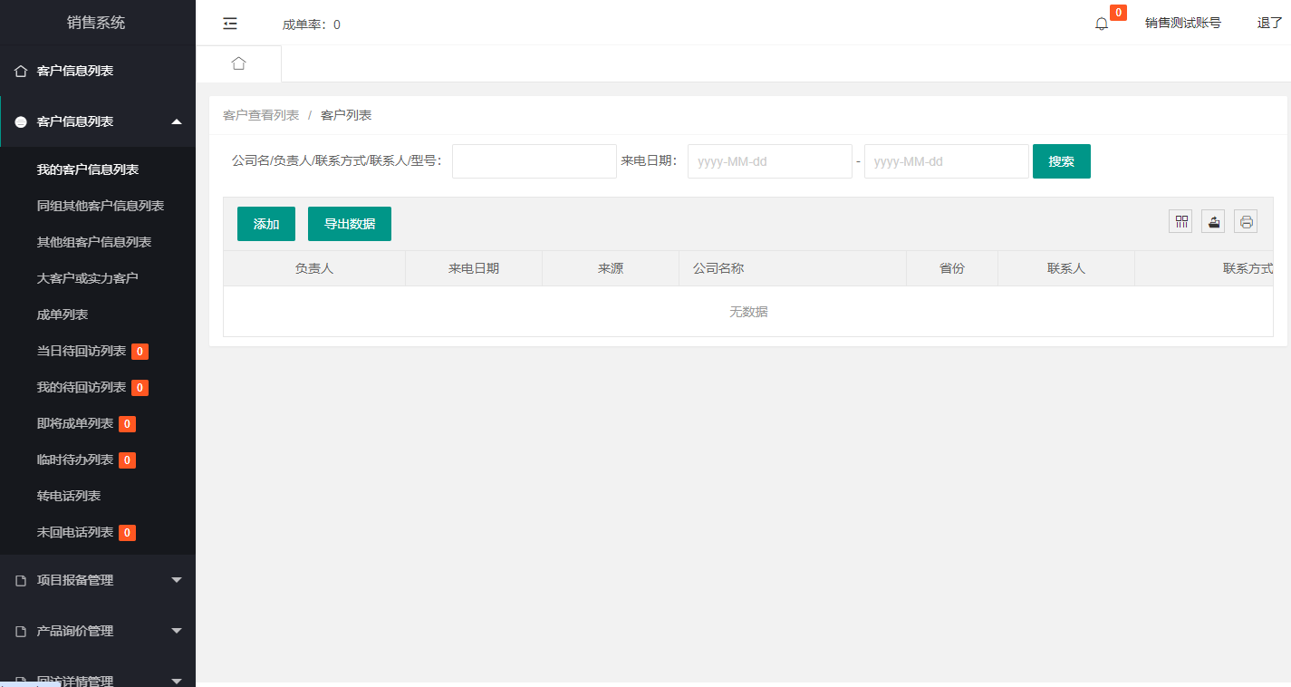
Task: Click the 导出数据 export button
Action: [x=350, y=224]
